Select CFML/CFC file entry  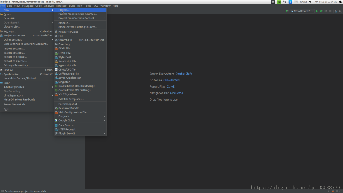[80, 69]
